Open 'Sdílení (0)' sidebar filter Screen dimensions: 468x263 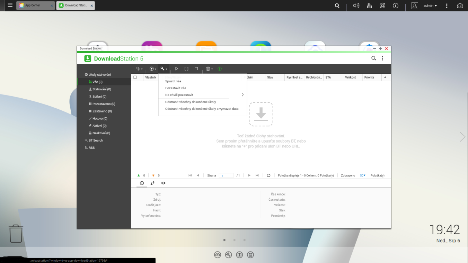tap(104, 97)
